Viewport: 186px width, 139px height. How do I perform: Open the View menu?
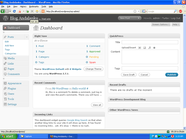15,6
